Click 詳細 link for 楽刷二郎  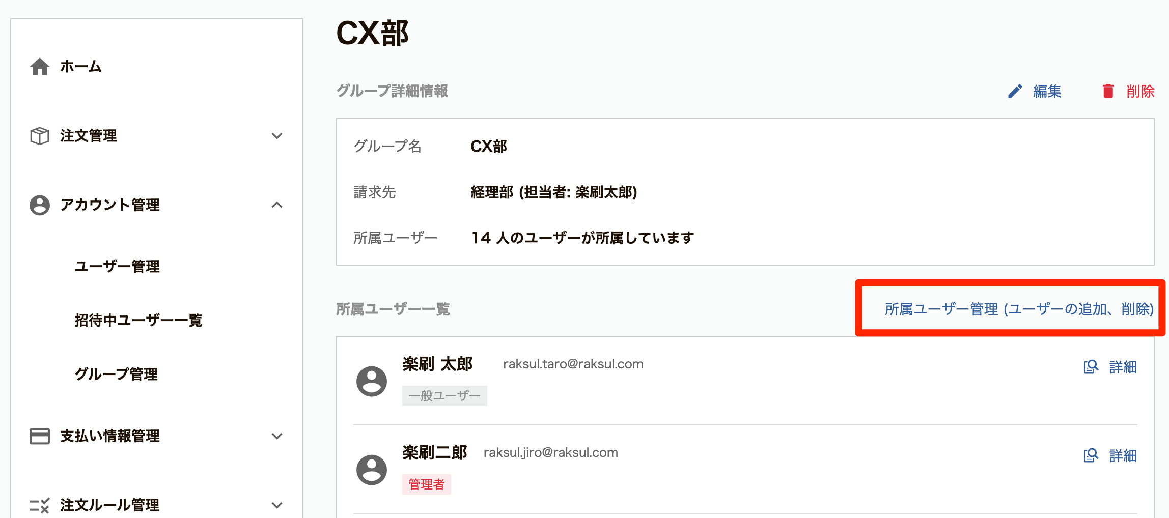point(1123,455)
